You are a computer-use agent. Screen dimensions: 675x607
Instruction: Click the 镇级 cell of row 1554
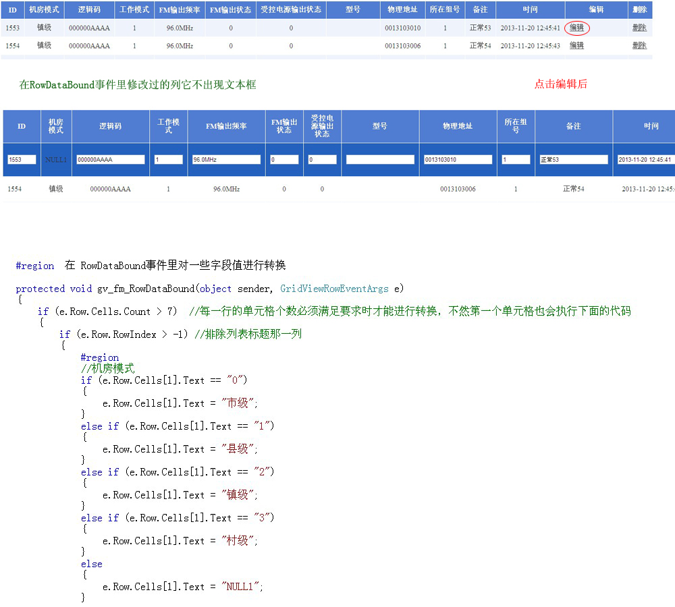(x=55, y=189)
